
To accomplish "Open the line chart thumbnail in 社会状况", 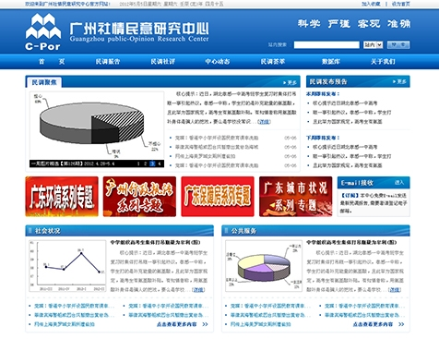I will point(67,266).
